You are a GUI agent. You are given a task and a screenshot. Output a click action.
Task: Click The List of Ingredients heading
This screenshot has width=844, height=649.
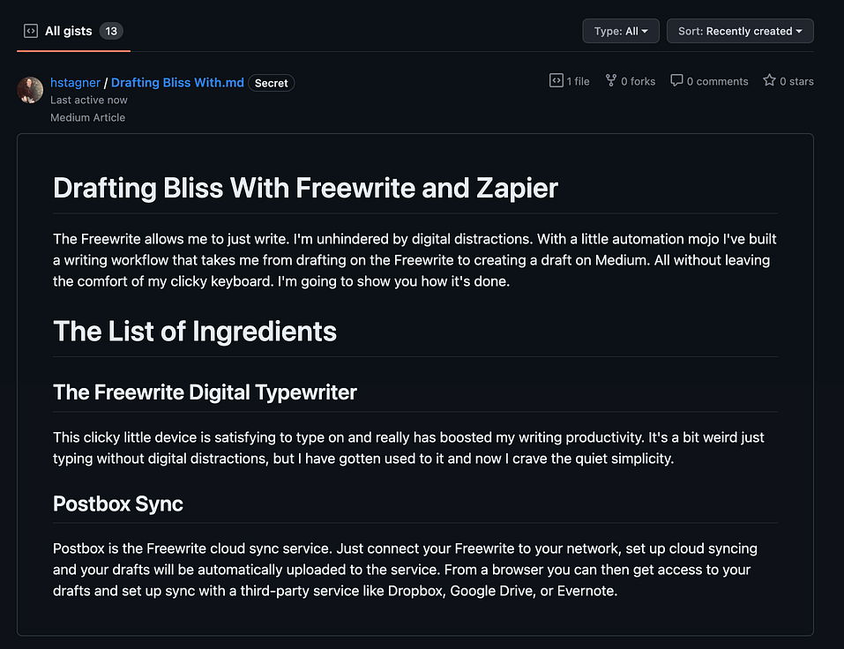(x=195, y=332)
